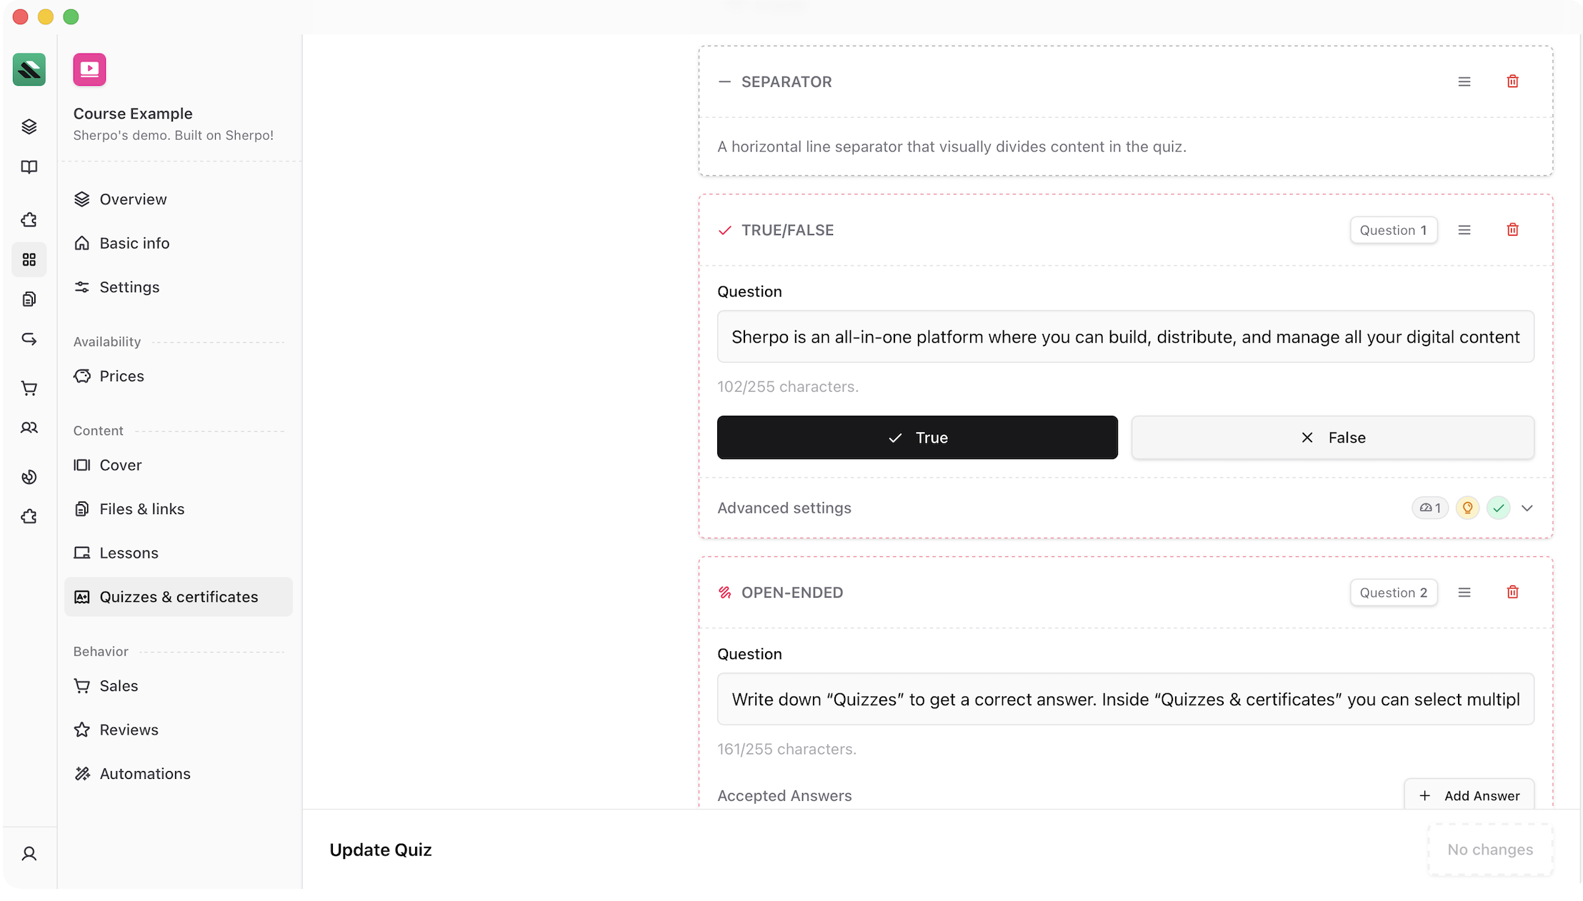Open the shopping cart icon in left rail
This screenshot has width=1583, height=901.
(x=29, y=388)
